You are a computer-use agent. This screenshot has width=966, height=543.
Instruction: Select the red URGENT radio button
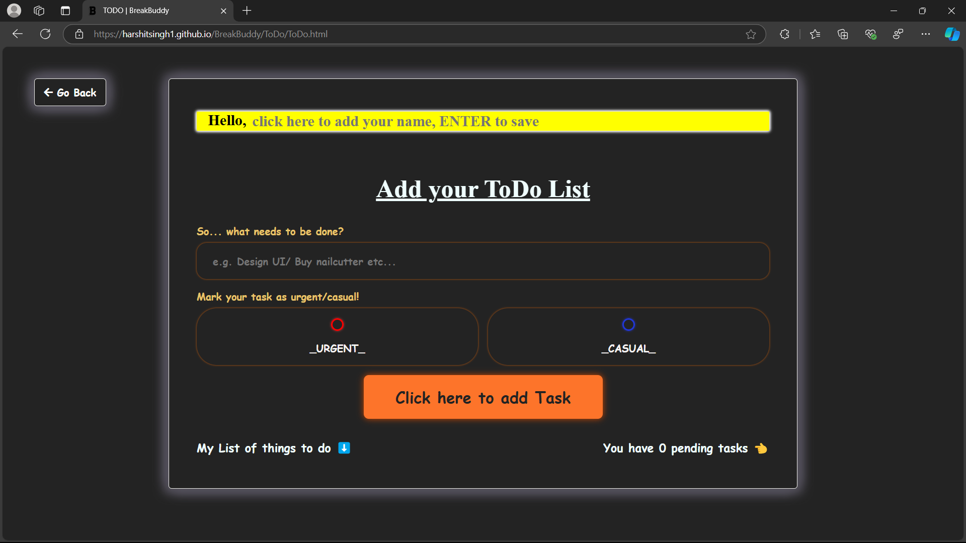pyautogui.click(x=337, y=325)
